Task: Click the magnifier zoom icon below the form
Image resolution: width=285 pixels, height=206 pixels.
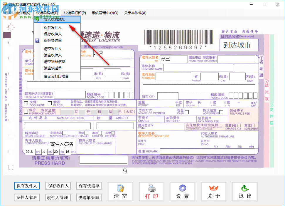Action: tap(125, 170)
